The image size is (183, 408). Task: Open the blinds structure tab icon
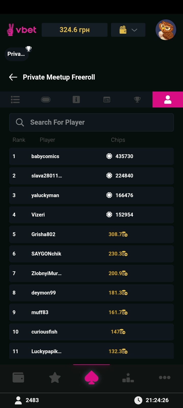click(x=107, y=99)
